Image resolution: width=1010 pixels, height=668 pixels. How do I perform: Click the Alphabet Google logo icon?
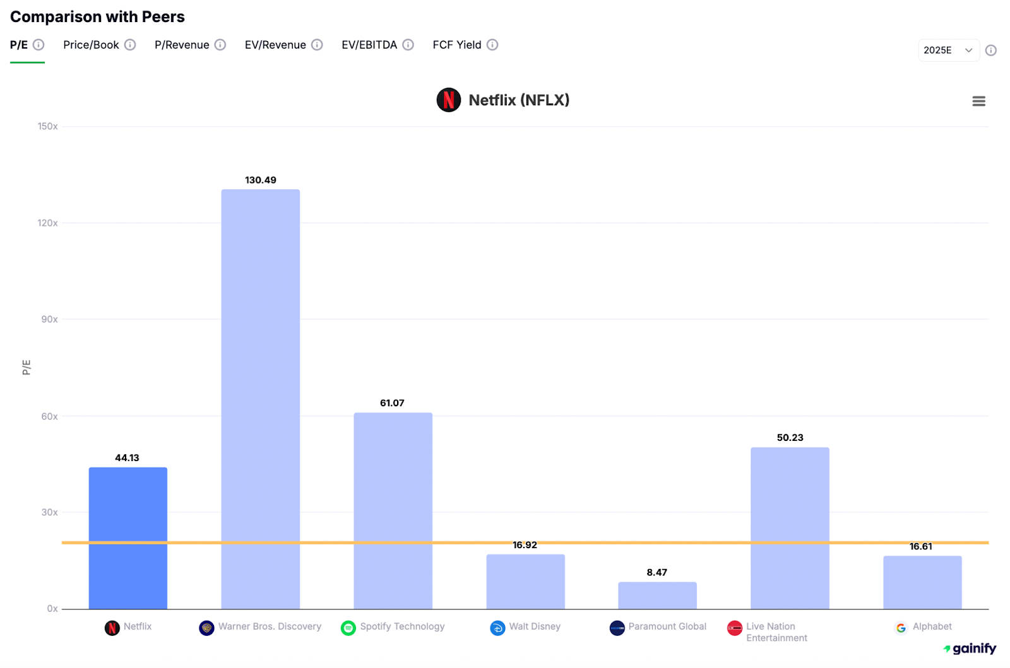tap(901, 628)
